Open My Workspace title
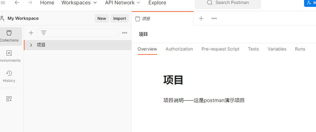 23,18
